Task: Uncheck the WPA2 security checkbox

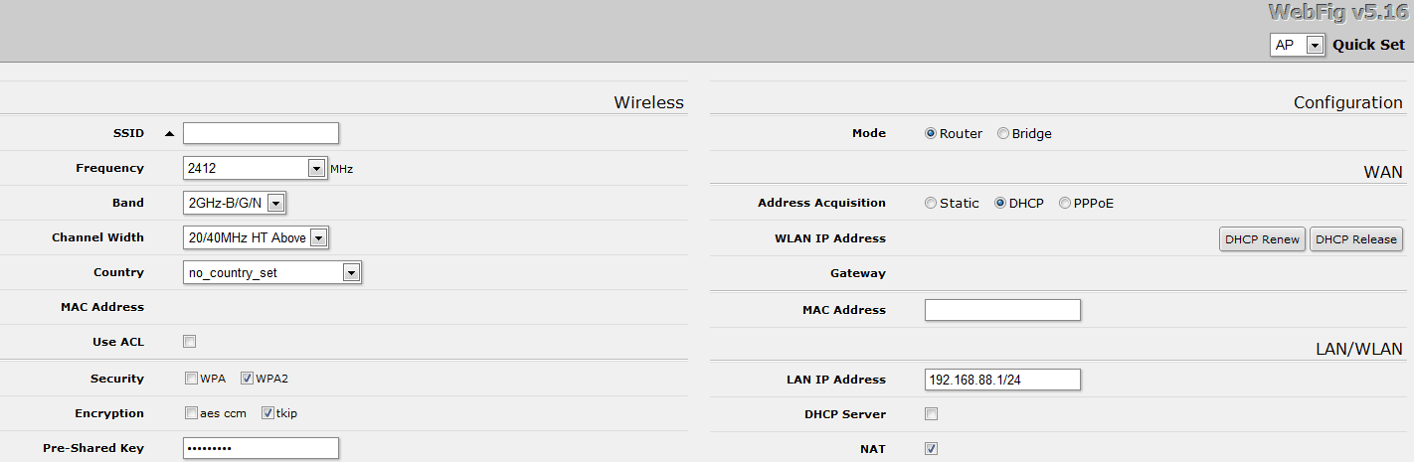Action: click(248, 379)
